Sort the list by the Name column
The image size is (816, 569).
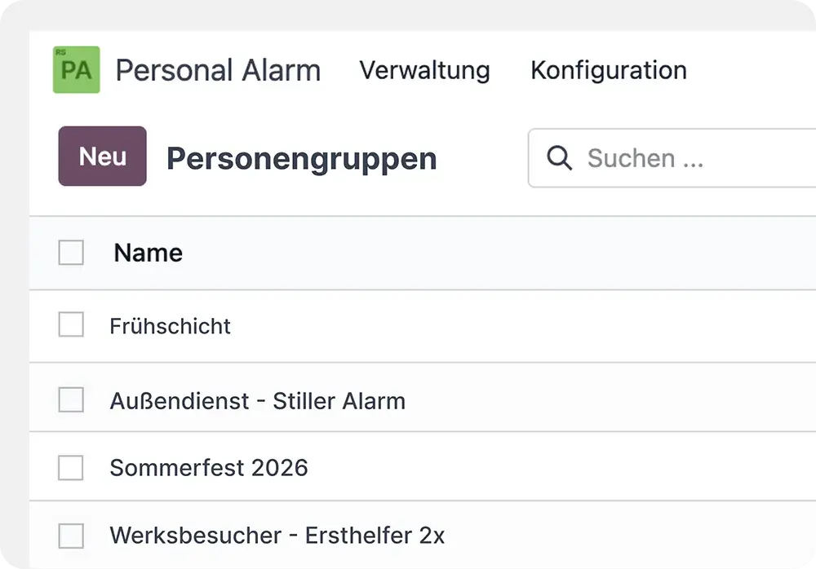[148, 253]
